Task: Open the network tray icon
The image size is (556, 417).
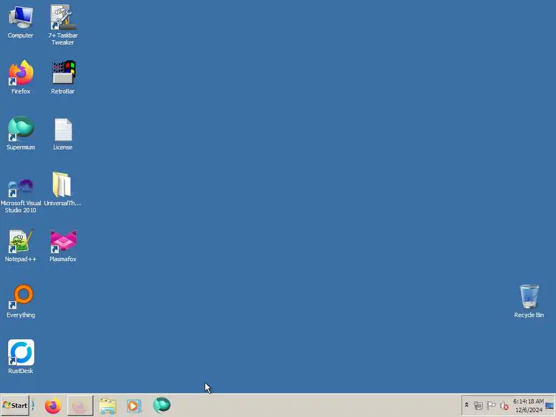Action: point(478,405)
